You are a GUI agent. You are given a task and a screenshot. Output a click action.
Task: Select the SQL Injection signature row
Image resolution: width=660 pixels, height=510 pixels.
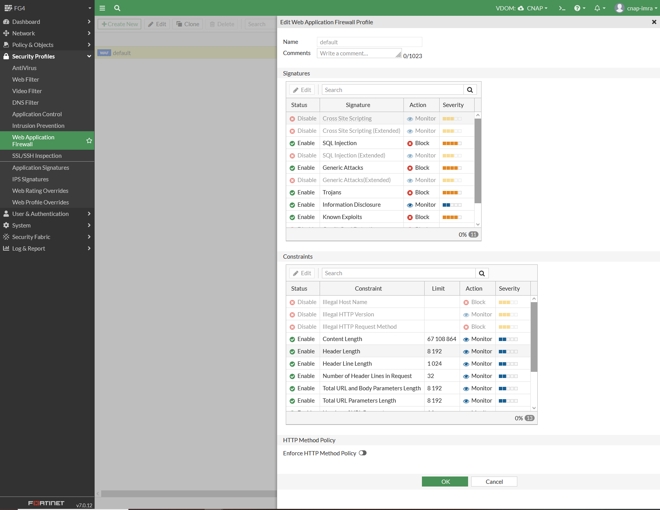click(x=380, y=143)
